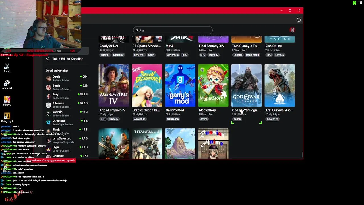Open the LynxCerezLoL channel avatar
Image resolution: width=364 pixels, height=205 pixels.
pyautogui.click(x=48, y=140)
